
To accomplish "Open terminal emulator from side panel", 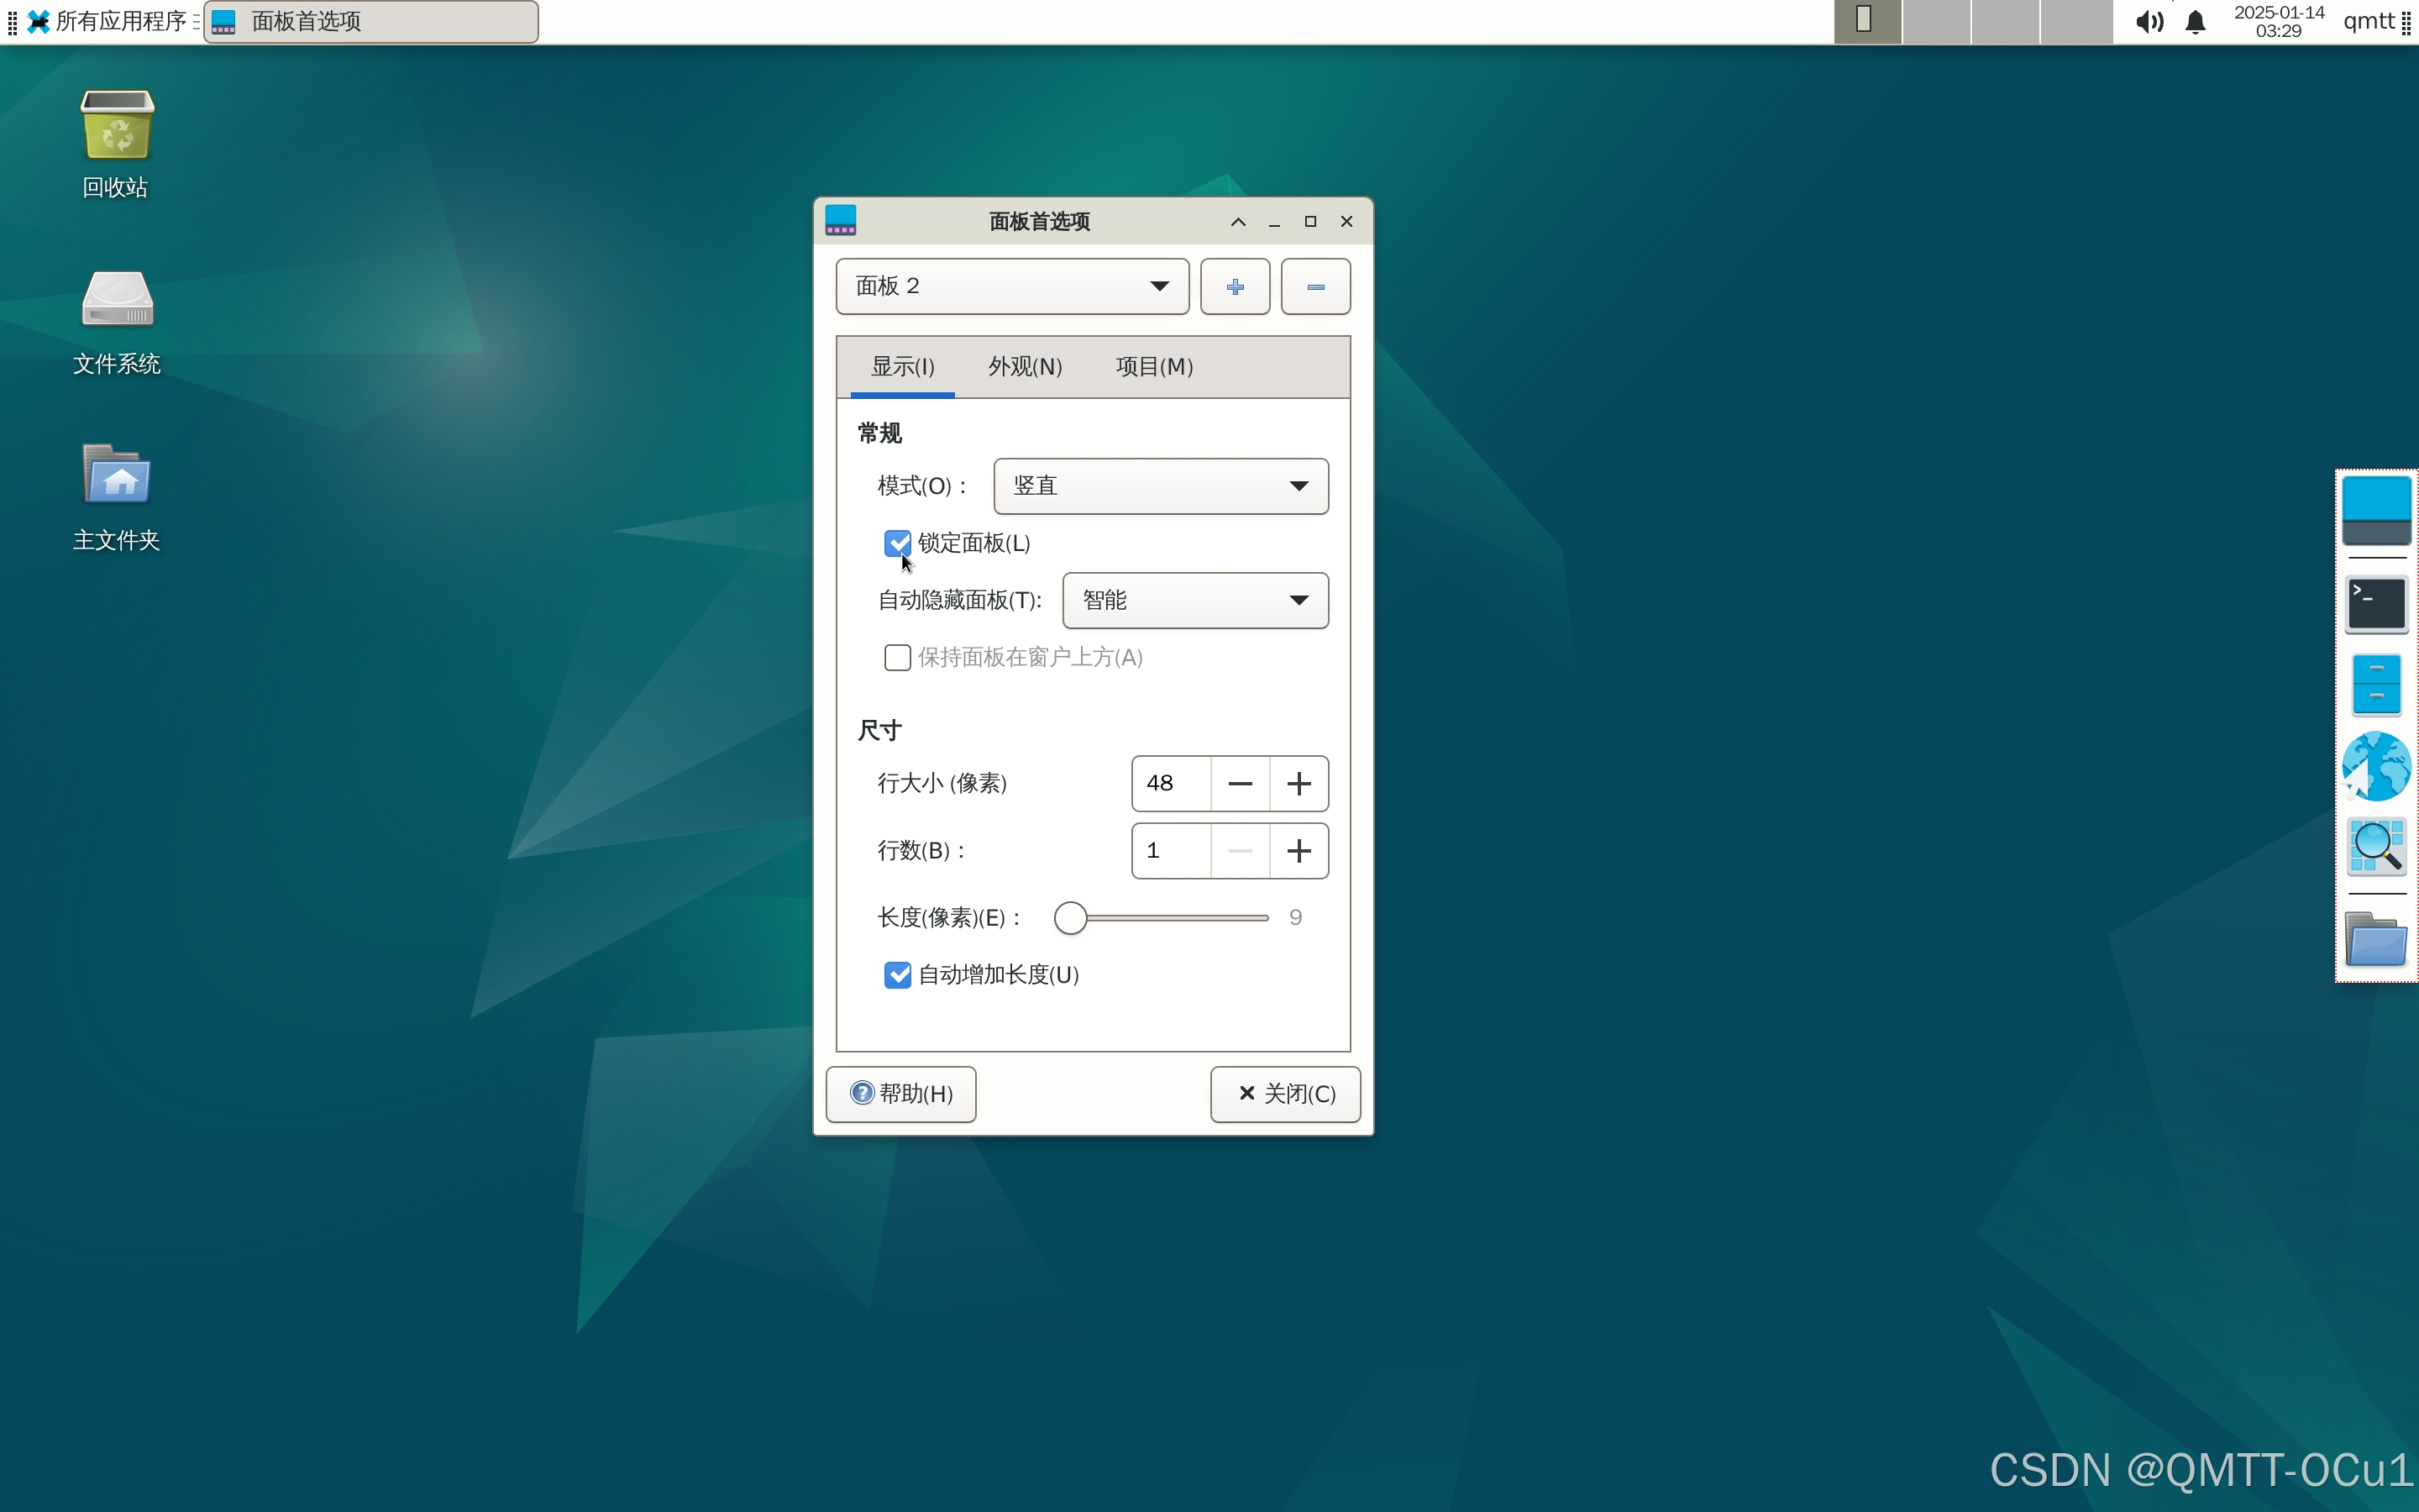I will click(x=2376, y=604).
